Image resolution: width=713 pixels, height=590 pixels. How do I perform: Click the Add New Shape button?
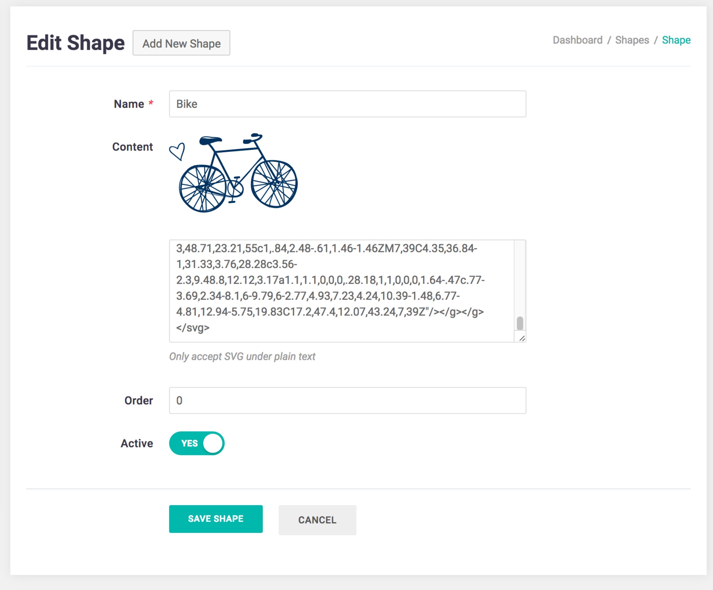point(181,43)
